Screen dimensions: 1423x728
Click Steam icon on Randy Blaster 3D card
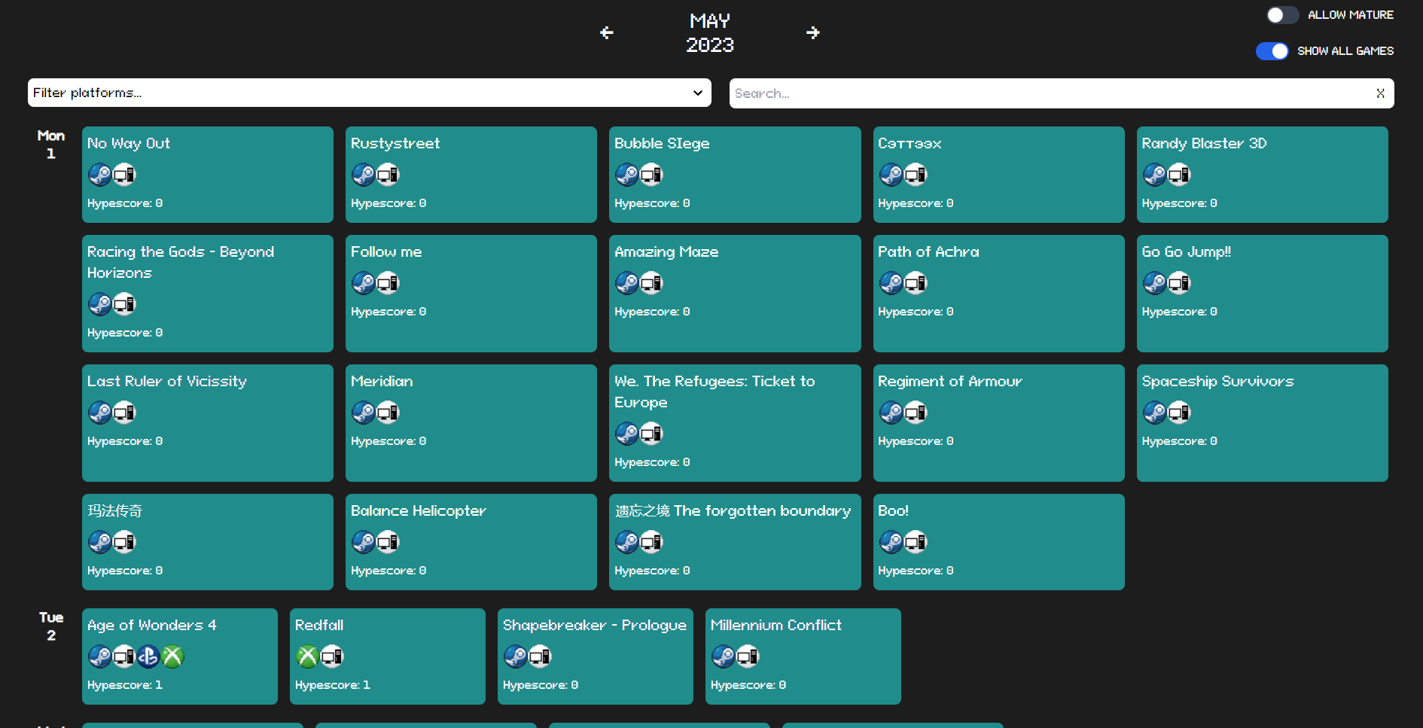pos(1154,175)
